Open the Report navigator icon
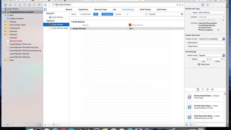Viewport: 231px width, 130px height. 39,5
